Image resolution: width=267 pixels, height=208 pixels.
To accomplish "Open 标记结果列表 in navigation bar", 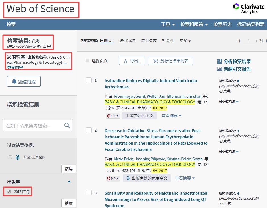I will (x=251, y=24).
